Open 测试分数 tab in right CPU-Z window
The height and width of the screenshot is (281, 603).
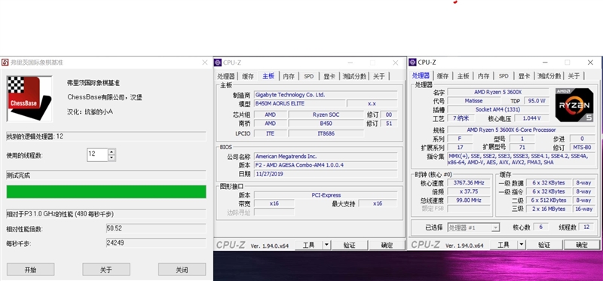click(549, 76)
